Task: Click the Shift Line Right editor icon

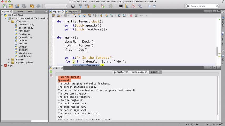Action: click(x=124, y=15)
